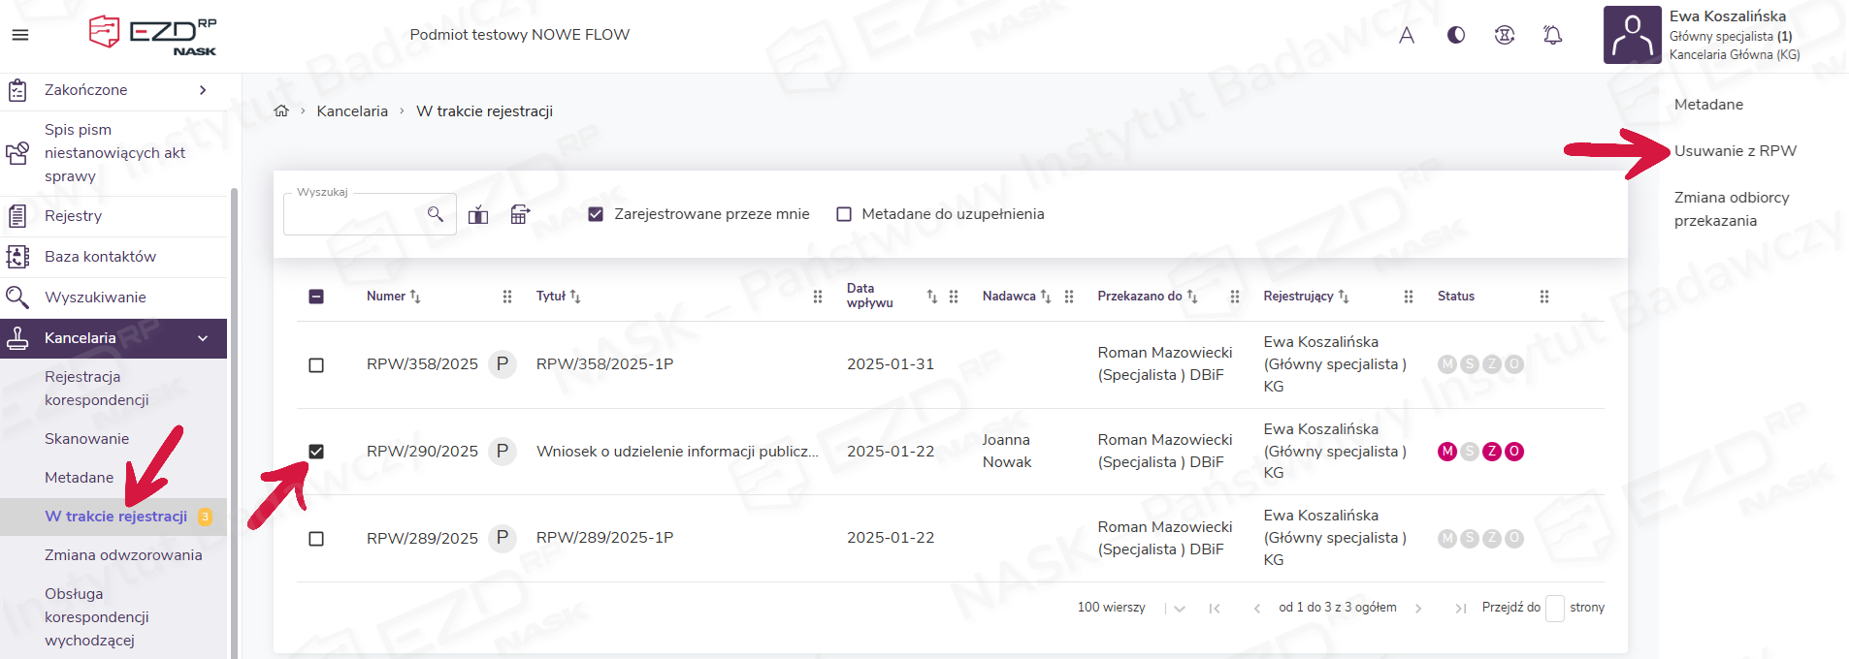Click 'Usuwanie z RPW' action
The image size is (1849, 659).
click(x=1735, y=151)
